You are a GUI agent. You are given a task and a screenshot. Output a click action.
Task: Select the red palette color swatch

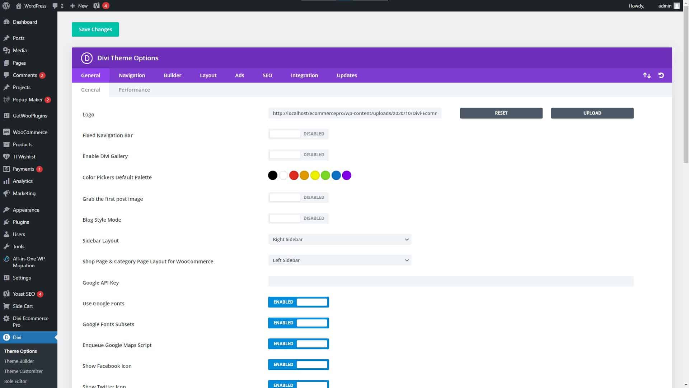click(x=294, y=176)
